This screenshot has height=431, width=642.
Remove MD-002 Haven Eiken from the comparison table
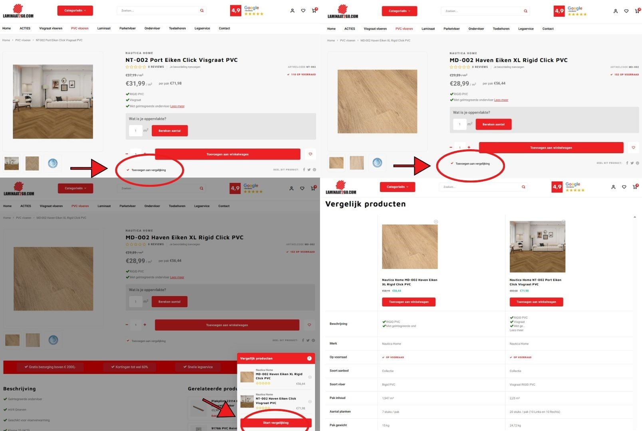tap(436, 221)
